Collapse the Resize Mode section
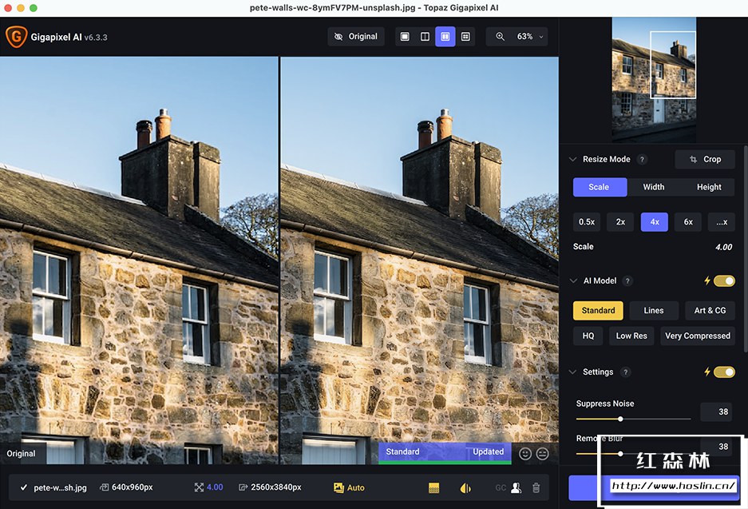The height and width of the screenshot is (509, 748). click(572, 159)
